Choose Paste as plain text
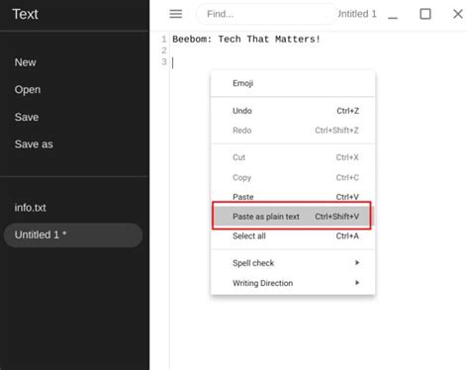469x370 pixels. coord(292,217)
